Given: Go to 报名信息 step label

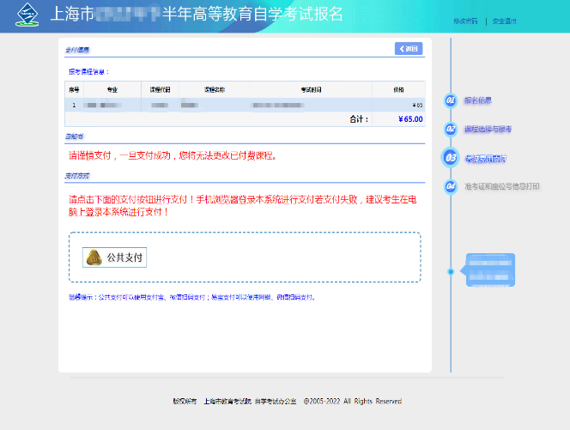Looking at the screenshot, I should click(478, 100).
